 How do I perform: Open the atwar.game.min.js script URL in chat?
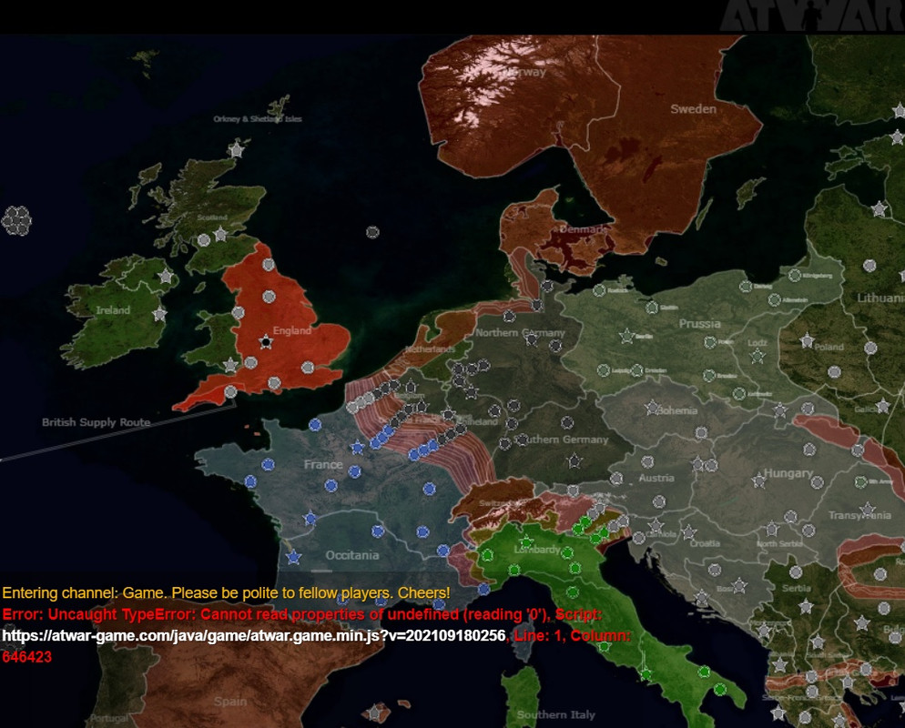click(x=254, y=636)
